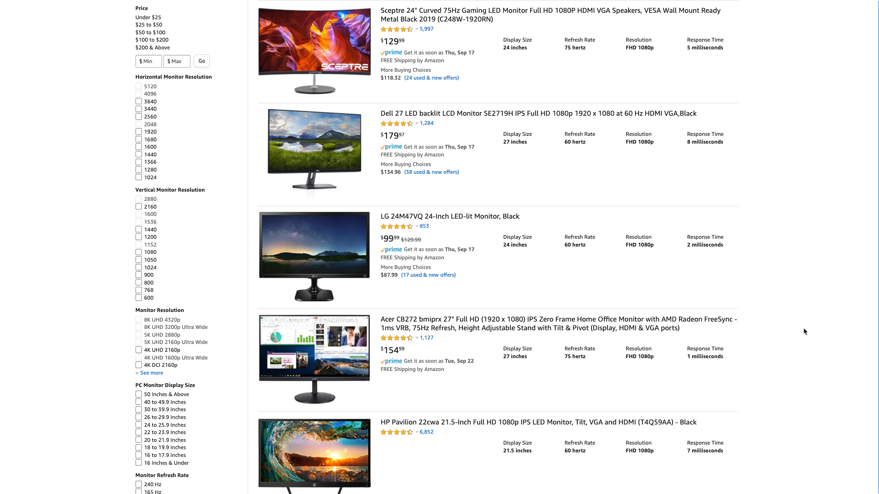This screenshot has width=879, height=494.
Task: Click the $ Min price field
Action: click(148, 61)
